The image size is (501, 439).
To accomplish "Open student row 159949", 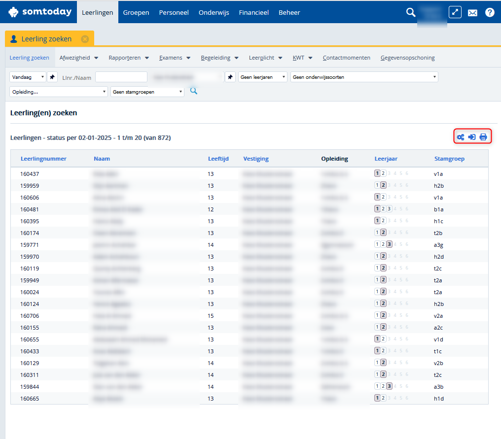I will point(249,280).
